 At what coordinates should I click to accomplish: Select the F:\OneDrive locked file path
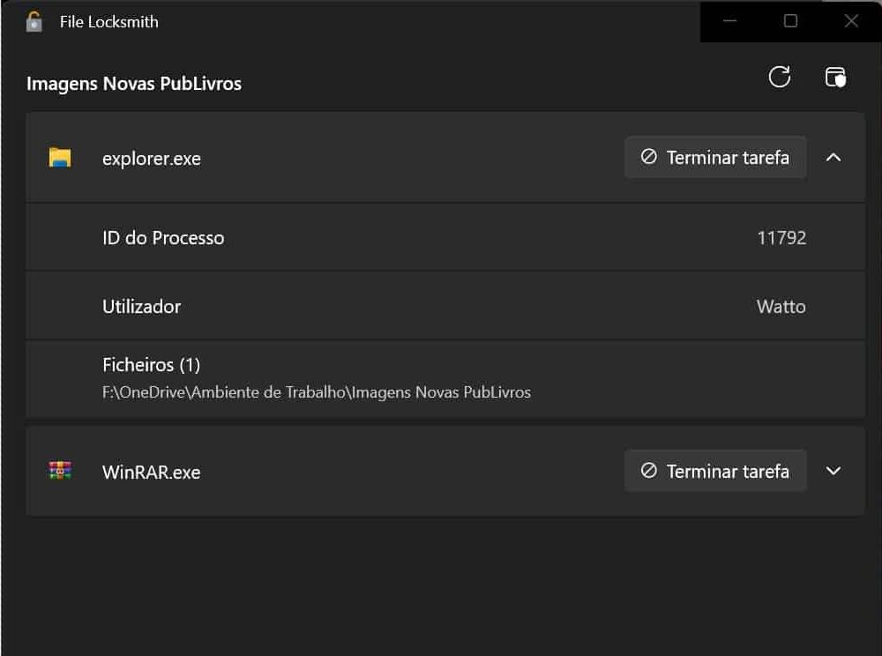pos(317,392)
